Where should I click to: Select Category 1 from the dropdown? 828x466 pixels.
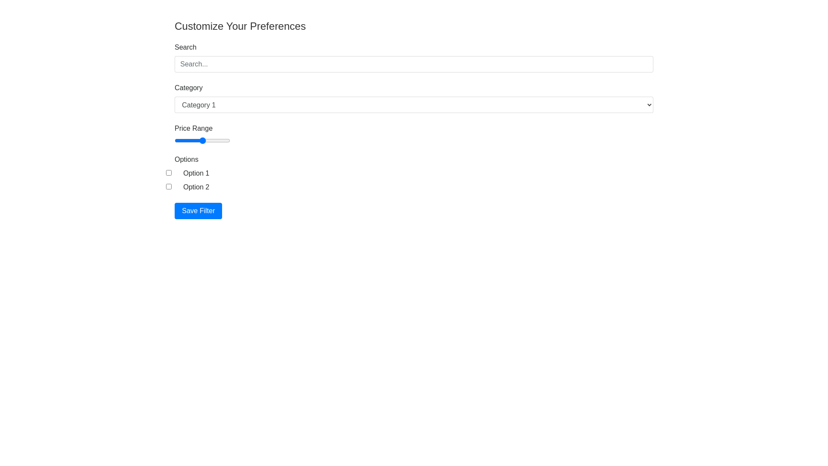[x=414, y=105]
